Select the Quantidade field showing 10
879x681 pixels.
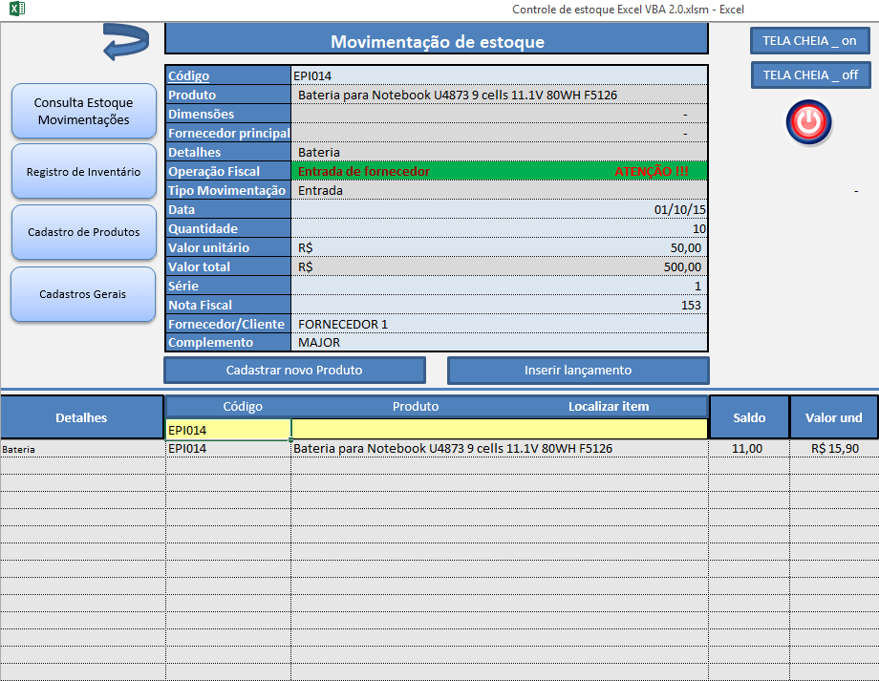pyautogui.click(x=499, y=228)
